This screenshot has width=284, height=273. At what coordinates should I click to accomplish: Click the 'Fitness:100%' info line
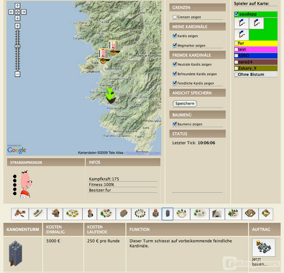click(x=101, y=184)
